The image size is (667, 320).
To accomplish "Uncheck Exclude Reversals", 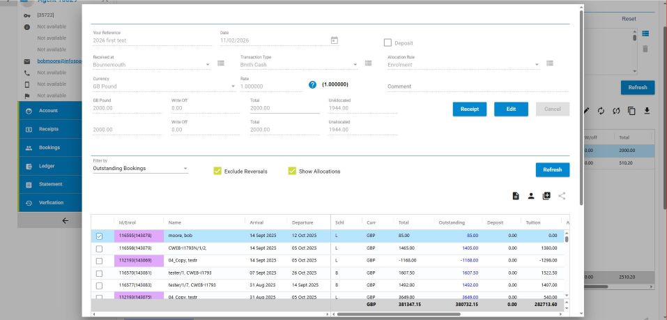I will [x=217, y=171].
